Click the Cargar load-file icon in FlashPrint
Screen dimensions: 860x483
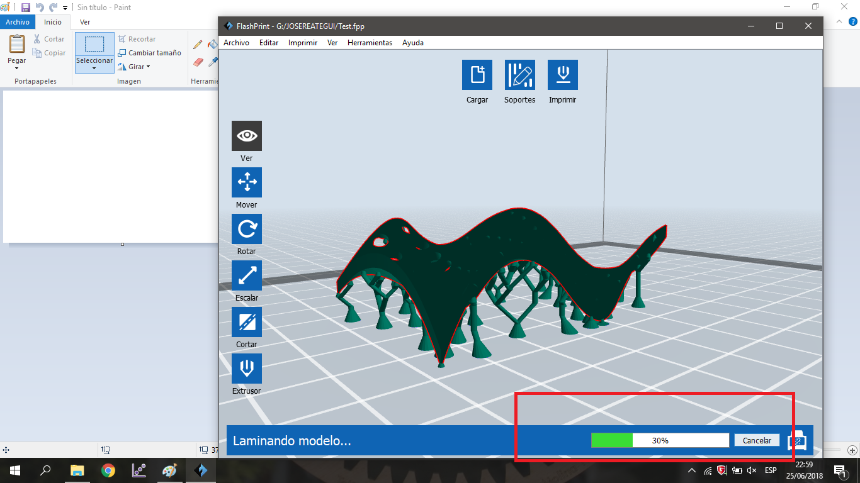pyautogui.click(x=477, y=75)
